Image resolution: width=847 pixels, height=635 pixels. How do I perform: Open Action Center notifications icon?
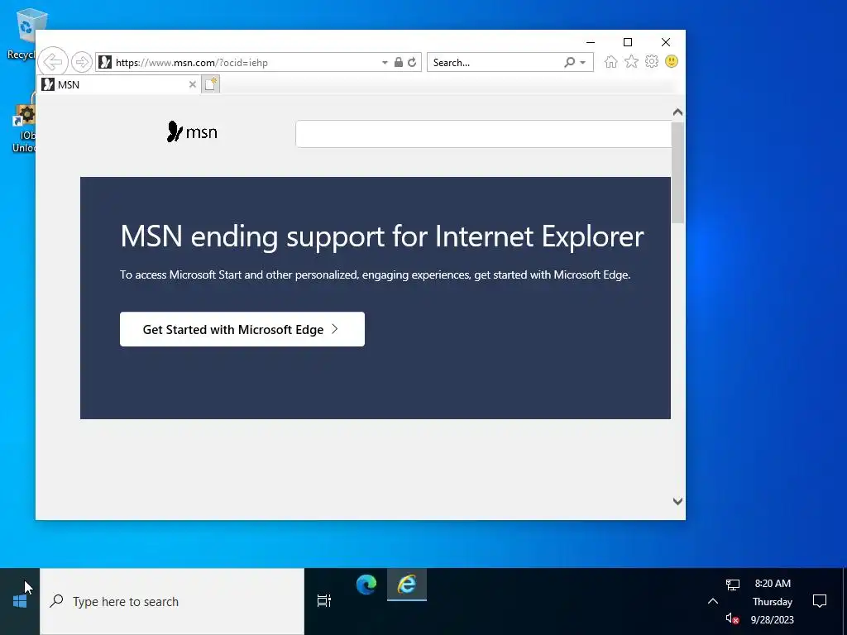point(820,601)
